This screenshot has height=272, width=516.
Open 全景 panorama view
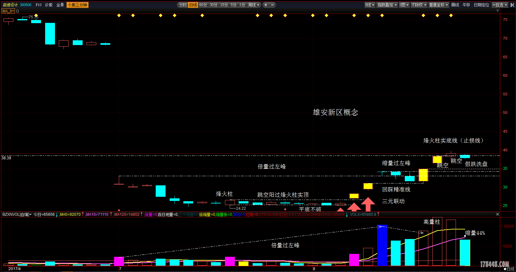click(60, 5)
